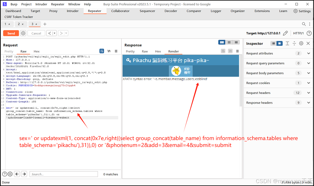Switch response view to Raw
Image resolution: width=314 pixels, height=186 pixels.
click(145, 51)
